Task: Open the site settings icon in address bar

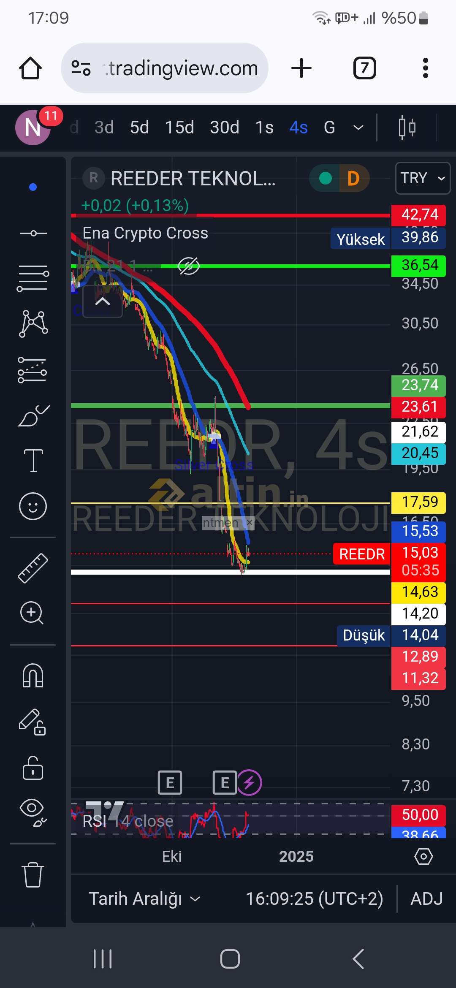Action: 81,68
